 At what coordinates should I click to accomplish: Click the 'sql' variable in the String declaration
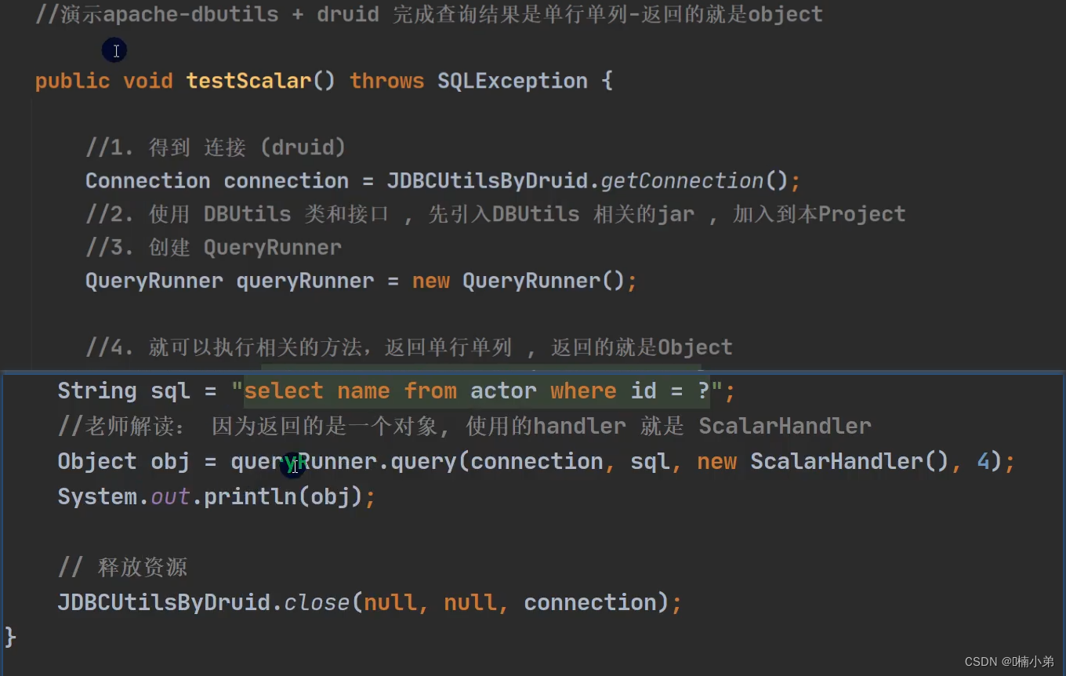click(x=170, y=391)
